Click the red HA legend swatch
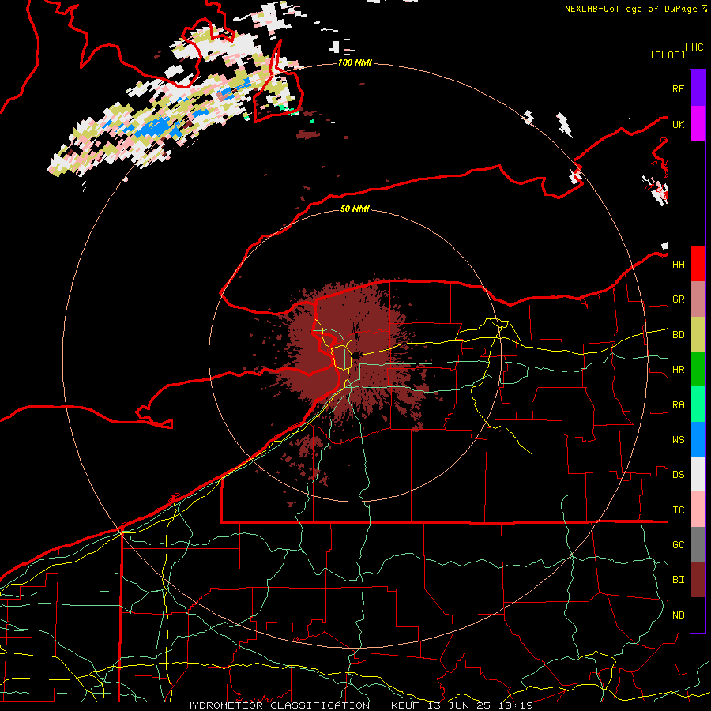The image size is (711, 711). [698, 264]
